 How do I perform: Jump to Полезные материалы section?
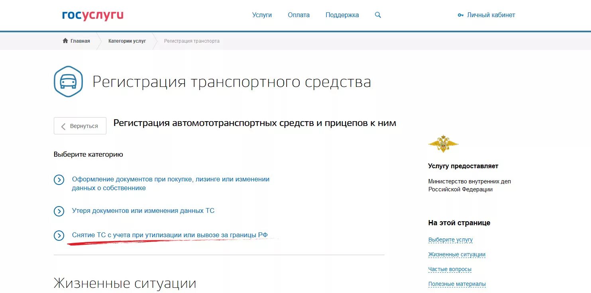[x=457, y=284]
